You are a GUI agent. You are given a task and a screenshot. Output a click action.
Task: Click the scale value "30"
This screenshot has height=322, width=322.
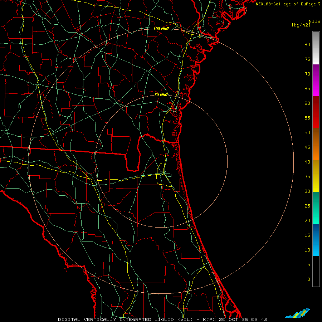[307, 191]
